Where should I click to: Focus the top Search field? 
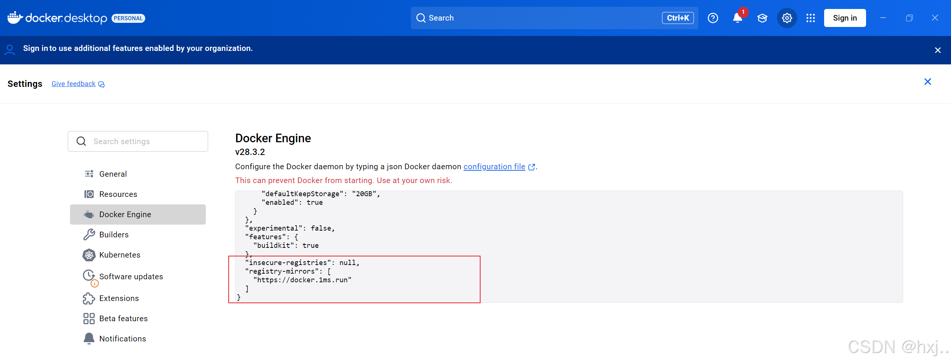click(554, 18)
